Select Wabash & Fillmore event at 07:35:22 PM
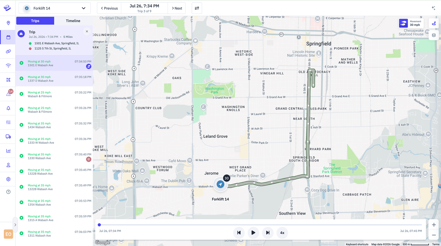This screenshot has width=441, height=246. 54,94
